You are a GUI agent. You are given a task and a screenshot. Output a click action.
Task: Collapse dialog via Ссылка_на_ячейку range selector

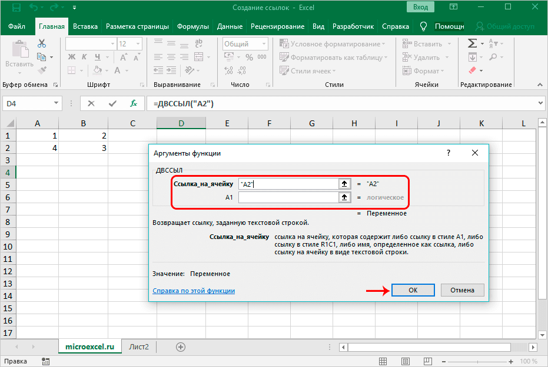(x=345, y=184)
